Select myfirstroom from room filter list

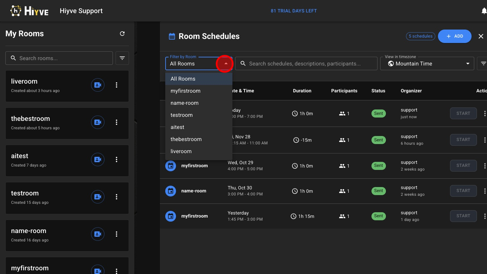(185, 91)
